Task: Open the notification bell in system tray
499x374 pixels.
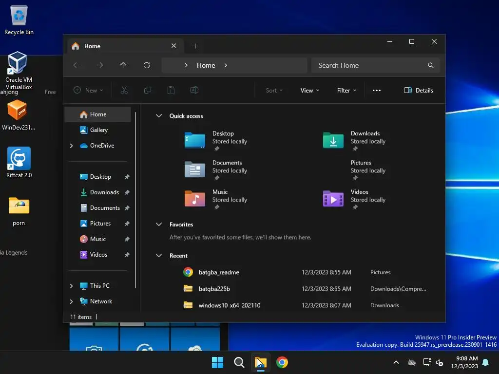Action: tap(486, 362)
